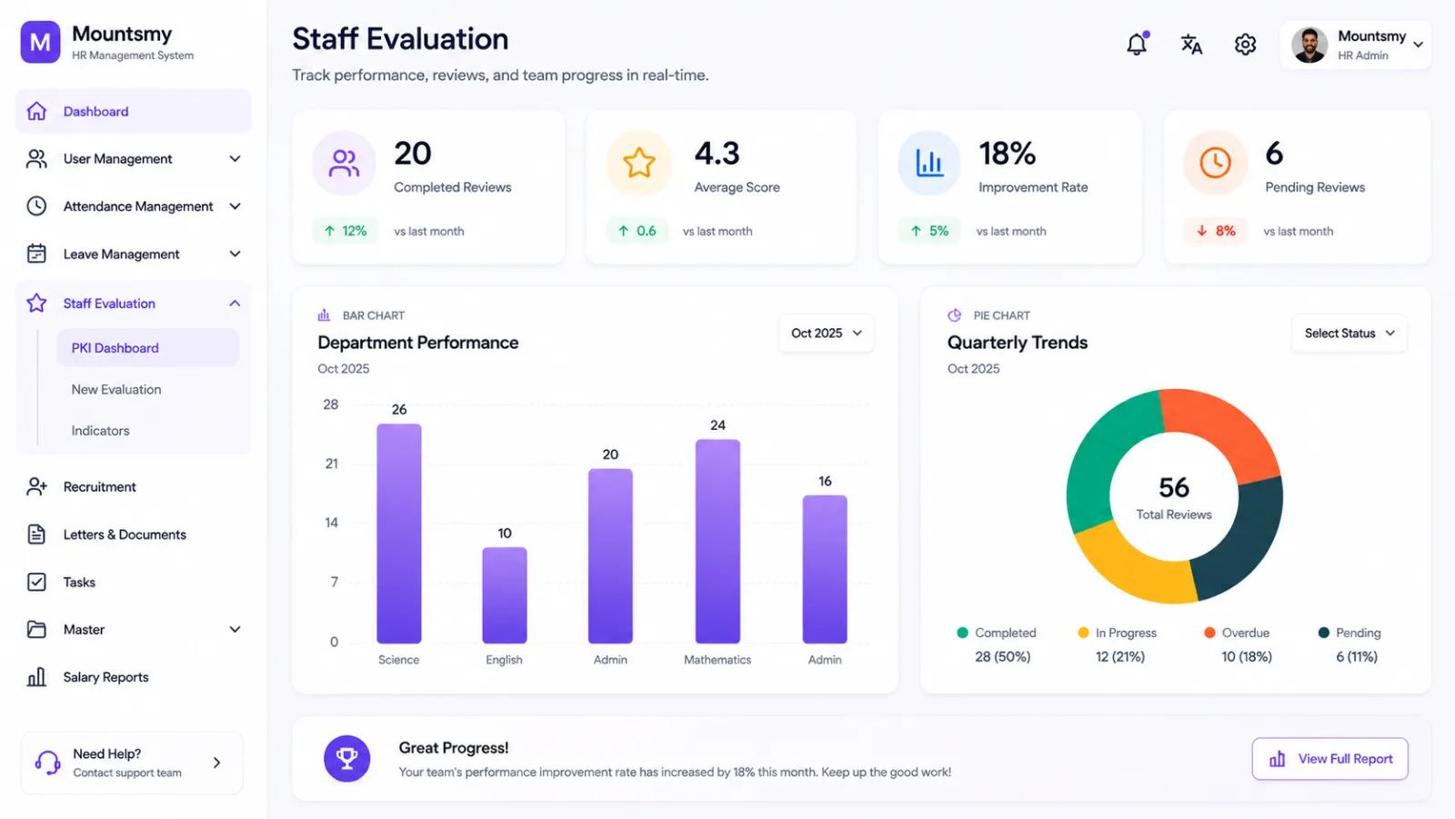Click the Mathematics bar in chart

coord(717,542)
